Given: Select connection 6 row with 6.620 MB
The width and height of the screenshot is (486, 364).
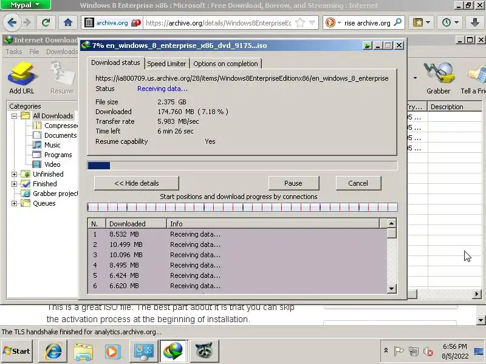Looking at the screenshot, I should coord(238,286).
